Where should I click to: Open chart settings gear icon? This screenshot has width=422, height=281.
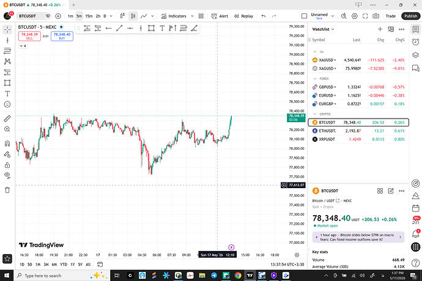pyautogui.click(x=355, y=16)
